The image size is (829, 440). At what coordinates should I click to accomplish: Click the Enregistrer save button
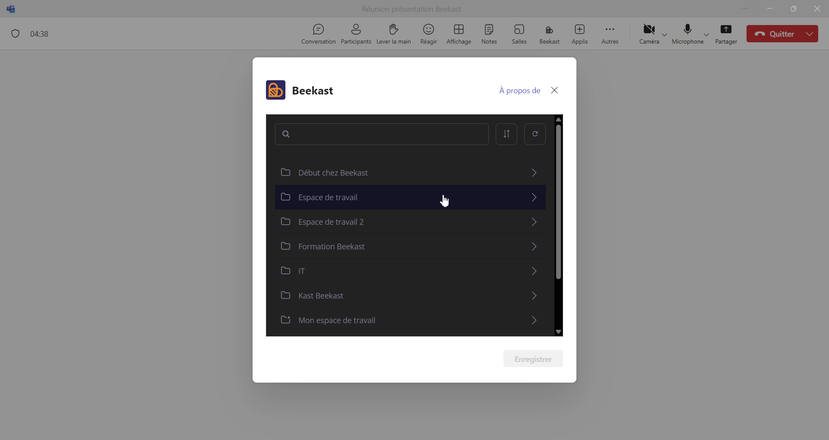pyautogui.click(x=533, y=359)
